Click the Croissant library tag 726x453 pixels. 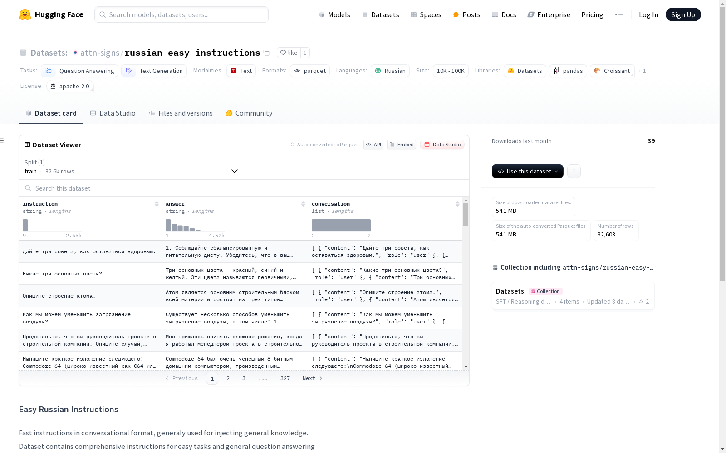(x=612, y=71)
